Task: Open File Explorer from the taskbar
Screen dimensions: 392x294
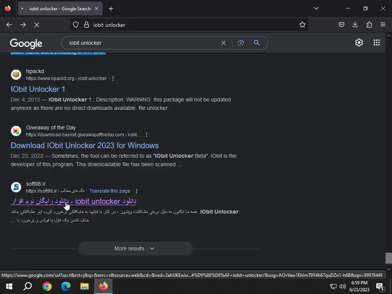Action: tap(85, 286)
